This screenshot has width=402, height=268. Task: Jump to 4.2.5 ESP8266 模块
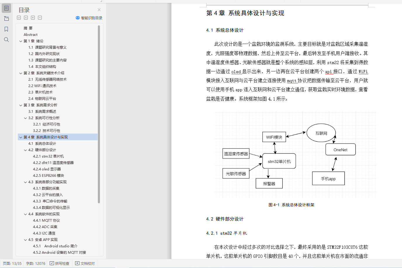point(48,176)
